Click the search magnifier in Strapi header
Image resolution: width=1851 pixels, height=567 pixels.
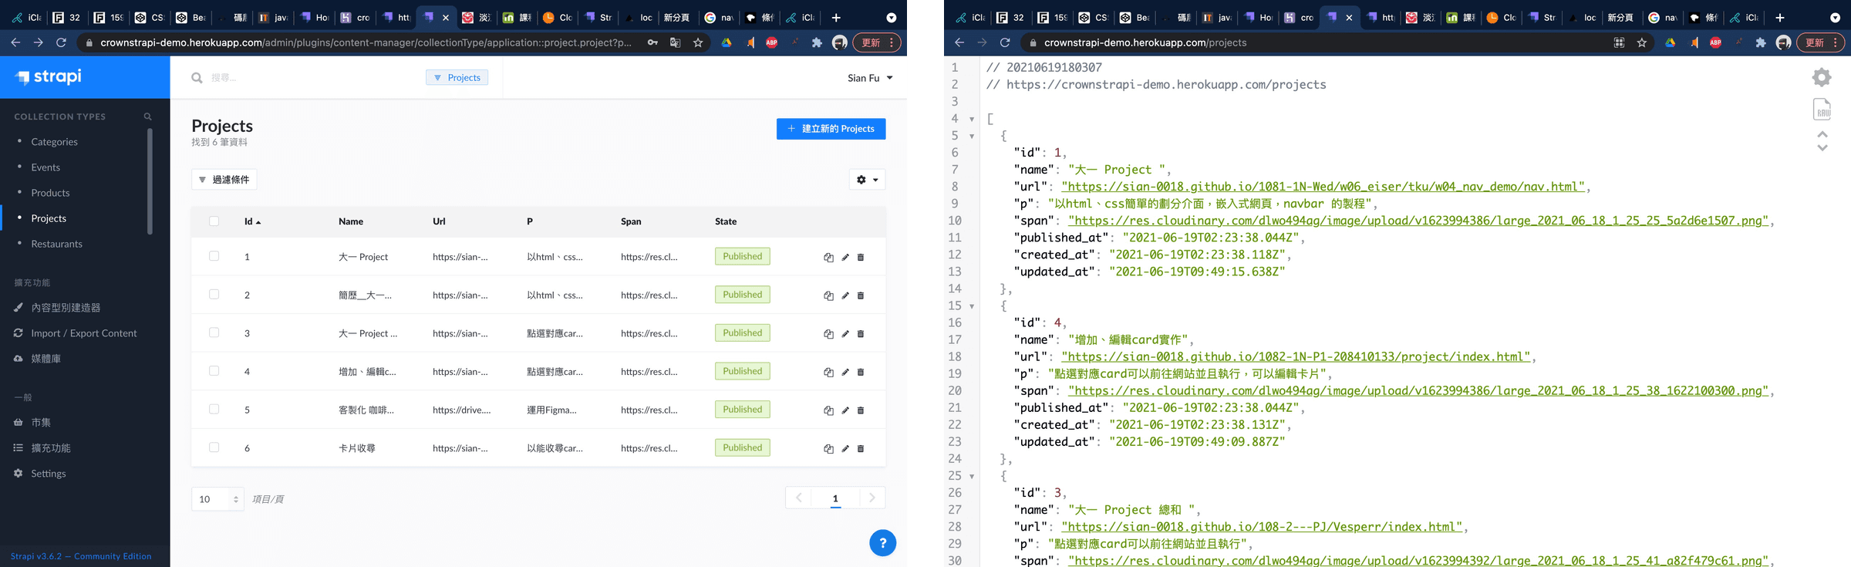197,78
